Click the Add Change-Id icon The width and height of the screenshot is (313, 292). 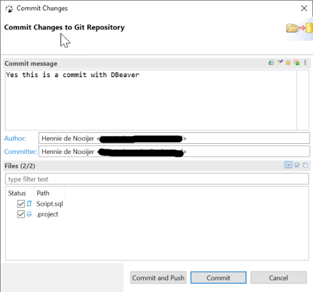(x=296, y=62)
